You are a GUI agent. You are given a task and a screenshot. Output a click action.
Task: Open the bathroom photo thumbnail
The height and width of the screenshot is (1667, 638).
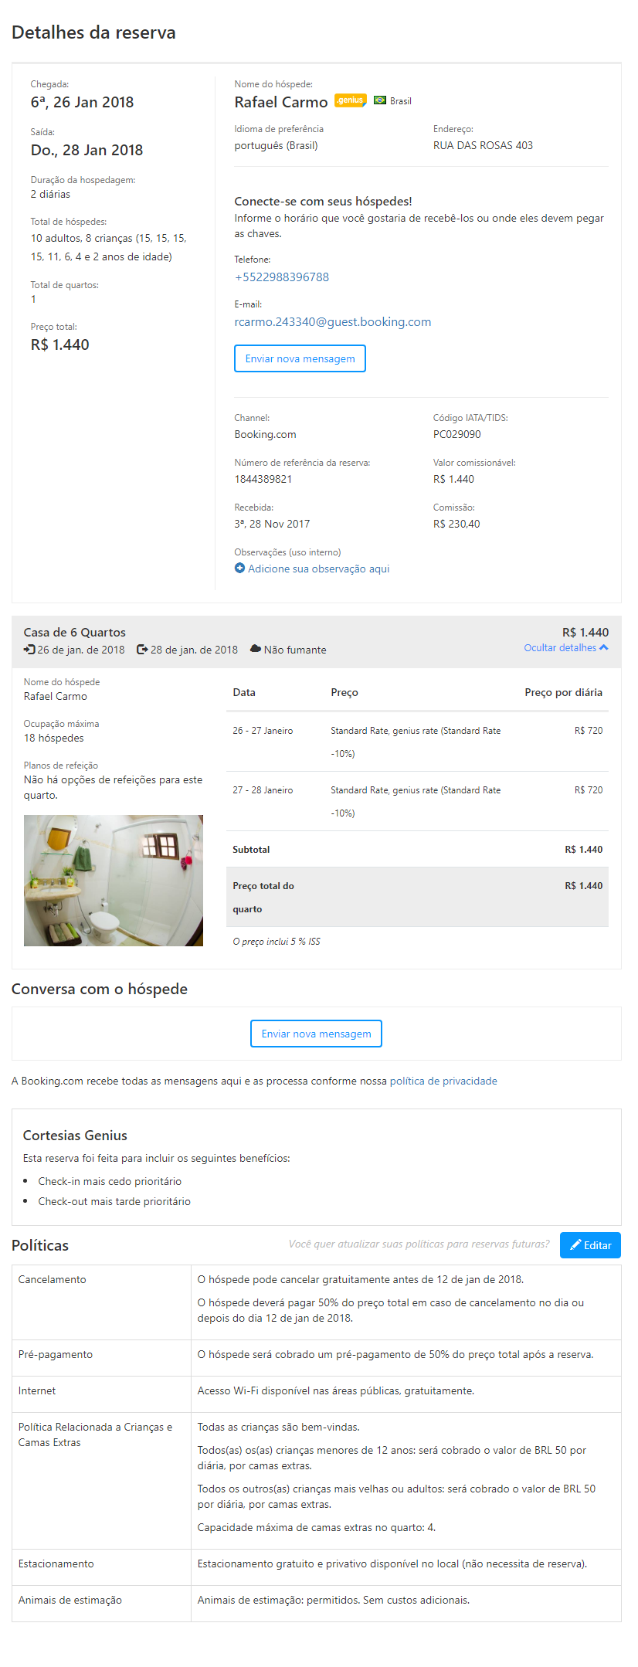tap(114, 881)
